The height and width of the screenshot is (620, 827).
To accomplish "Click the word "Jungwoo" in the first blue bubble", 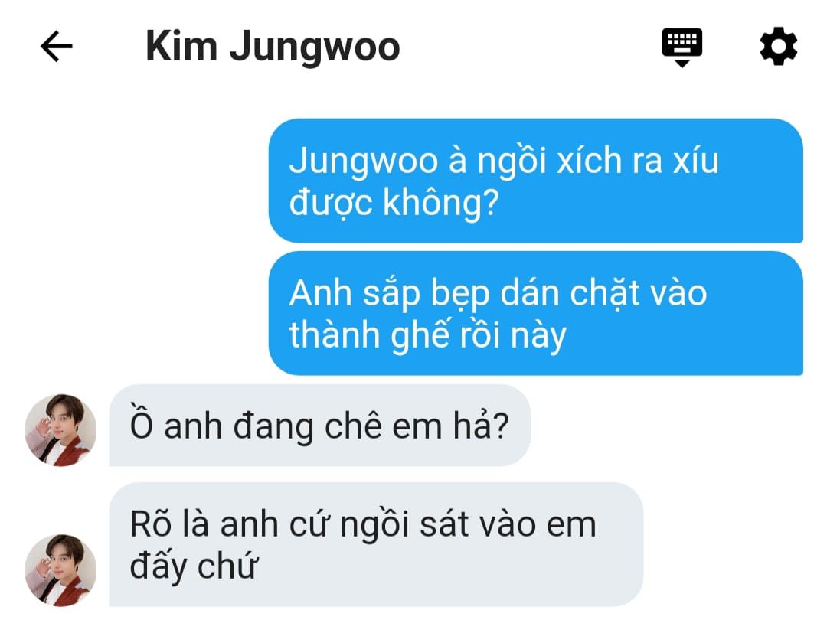I will [364, 161].
